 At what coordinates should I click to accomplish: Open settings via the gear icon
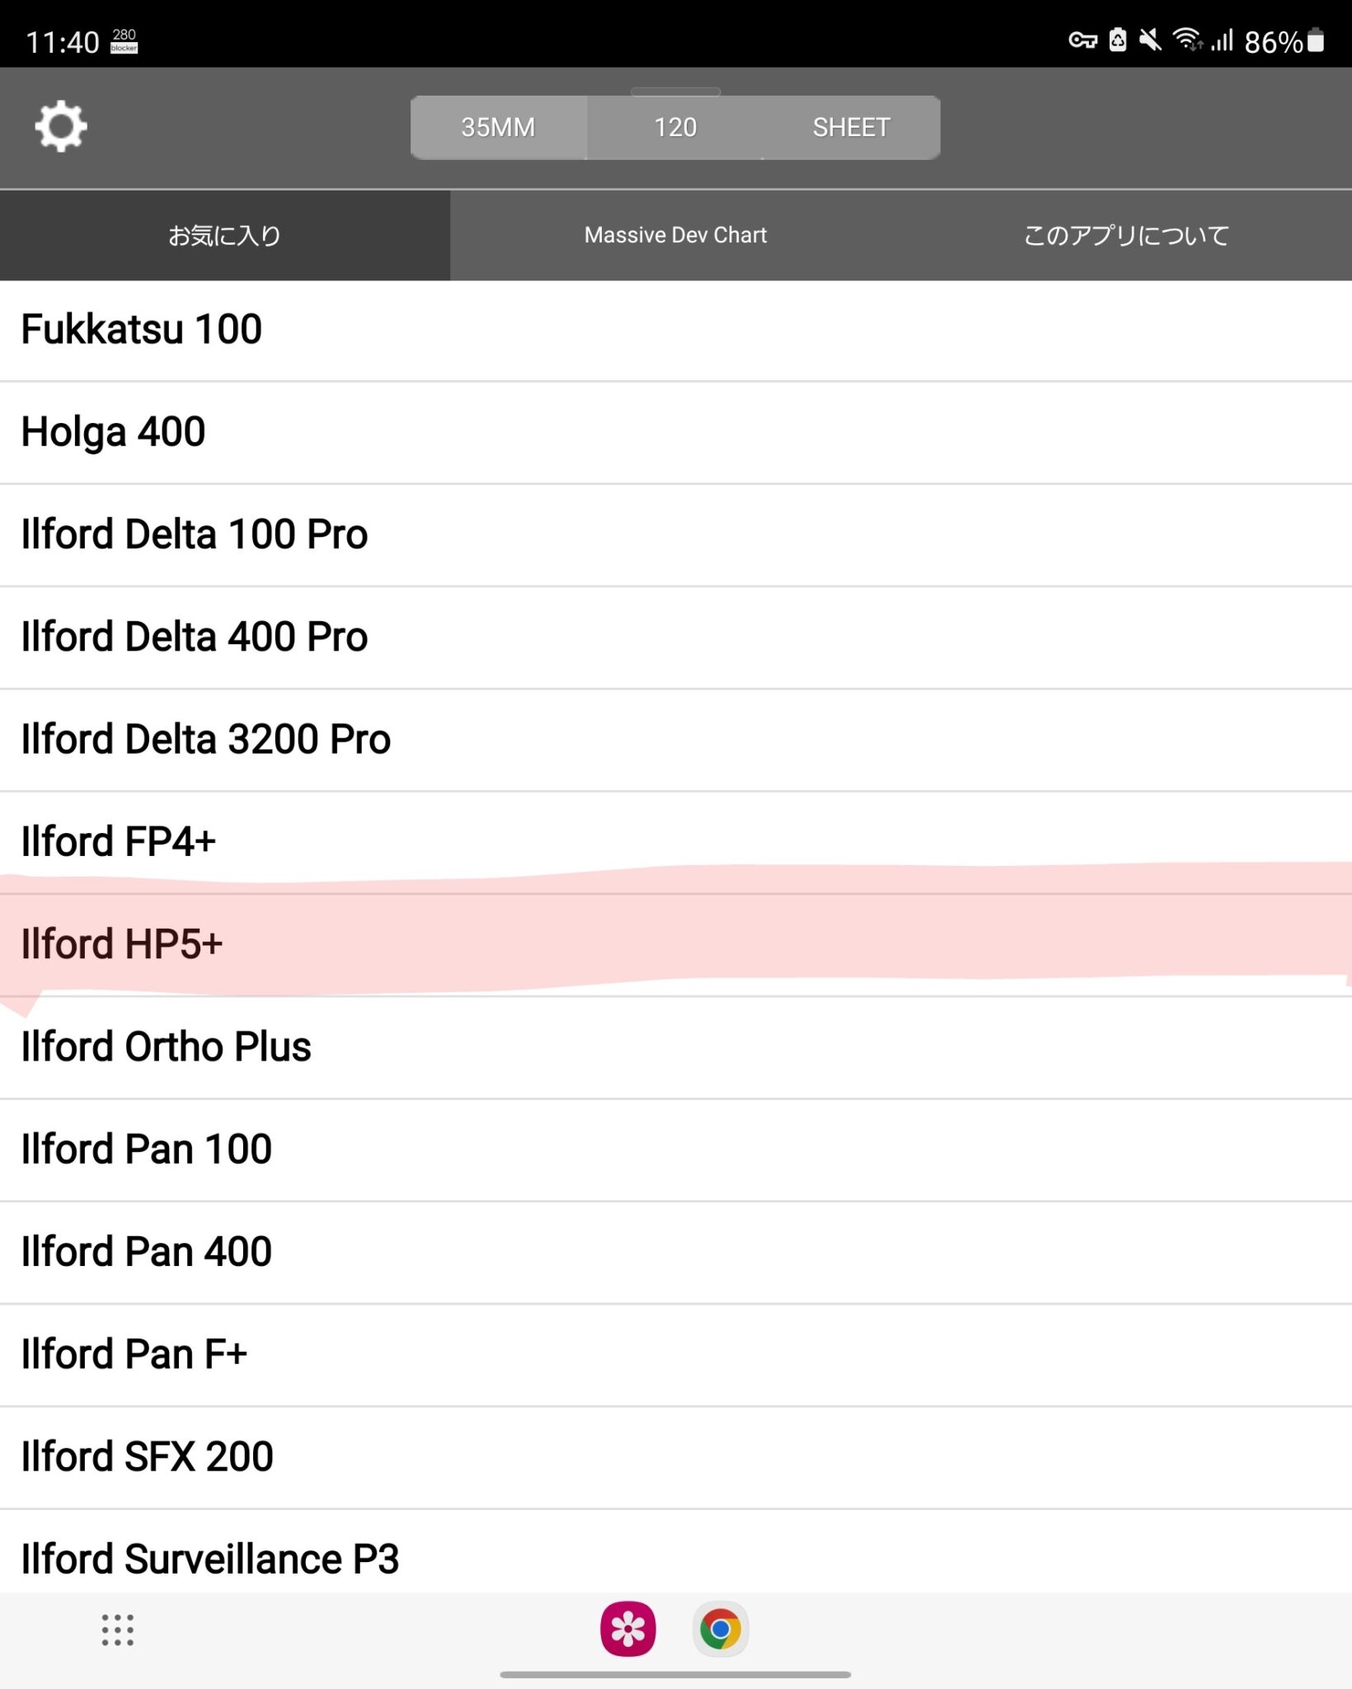61,126
